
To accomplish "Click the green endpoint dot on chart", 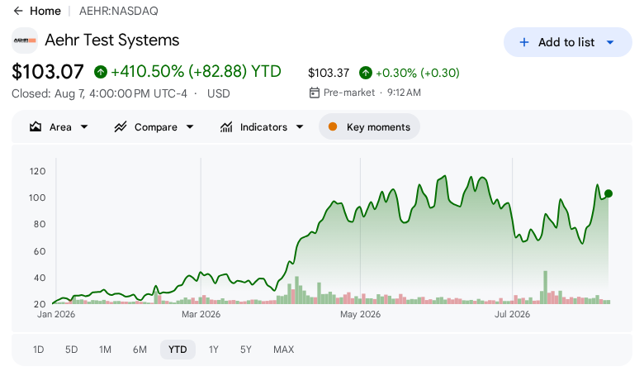I will click(608, 193).
